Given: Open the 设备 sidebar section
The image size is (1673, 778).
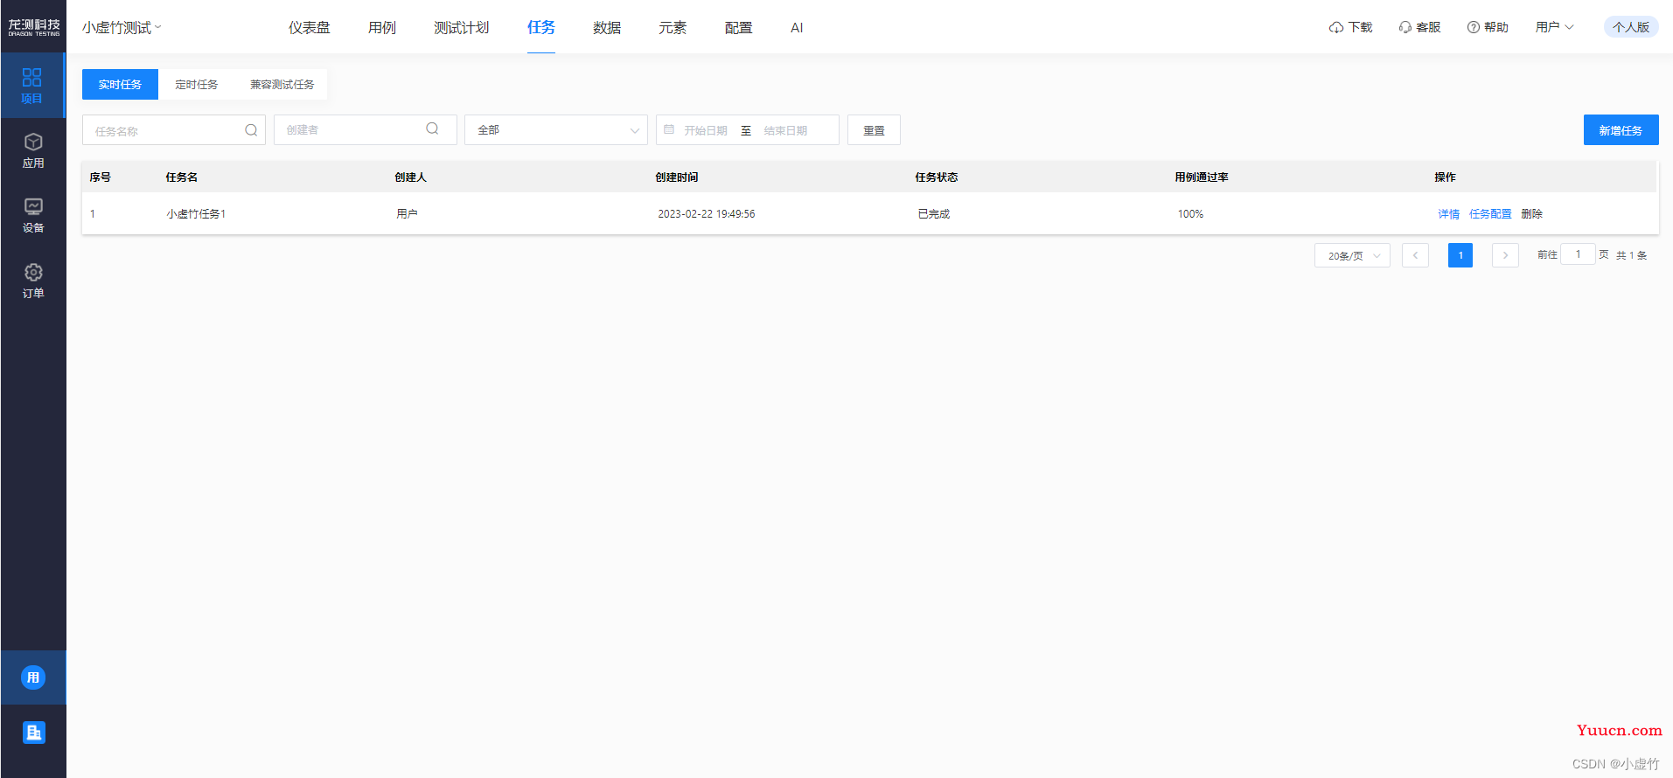Looking at the screenshot, I should point(33,215).
